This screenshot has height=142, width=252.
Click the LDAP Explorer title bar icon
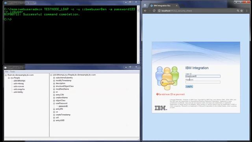coord(5,67)
